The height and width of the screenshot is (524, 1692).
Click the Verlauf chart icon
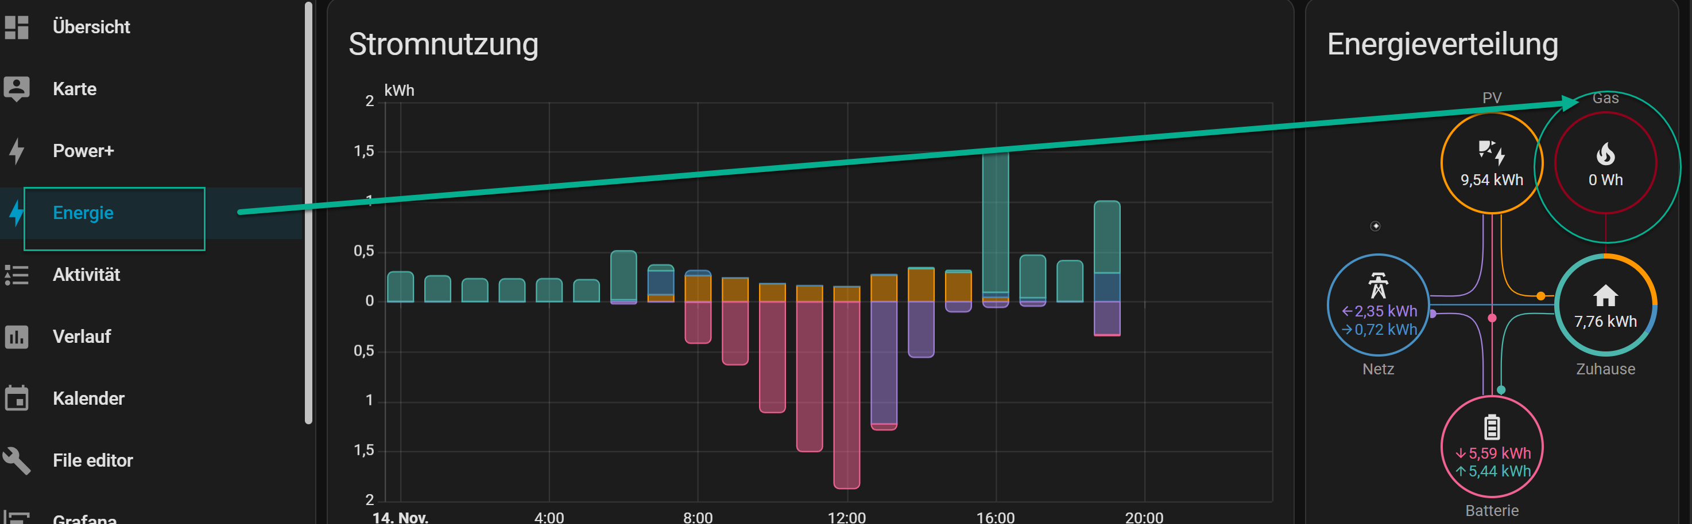tap(17, 337)
